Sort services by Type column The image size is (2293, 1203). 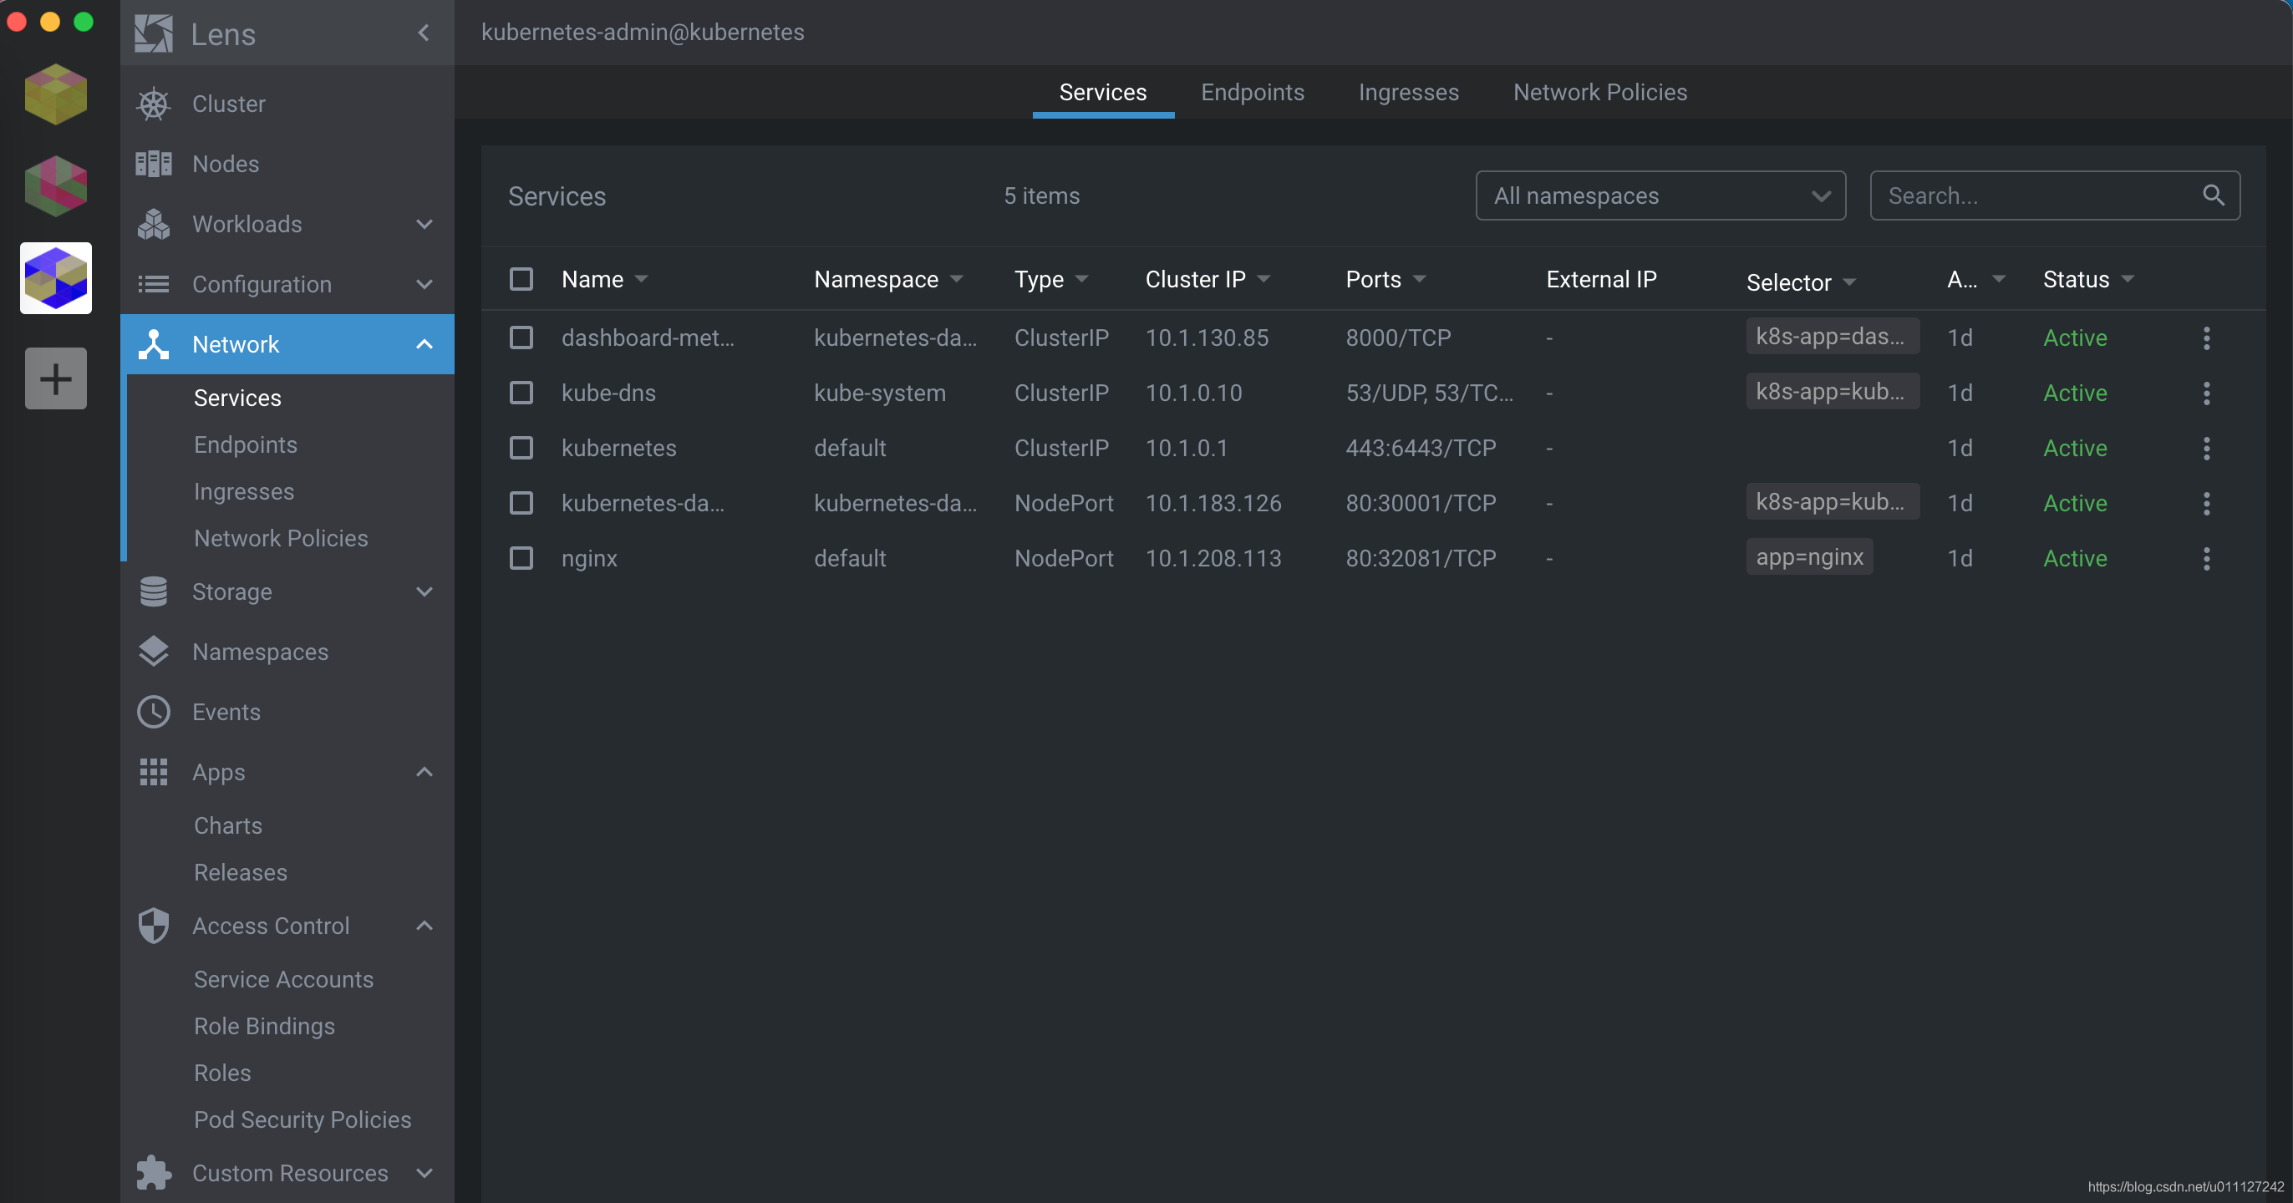(1051, 279)
